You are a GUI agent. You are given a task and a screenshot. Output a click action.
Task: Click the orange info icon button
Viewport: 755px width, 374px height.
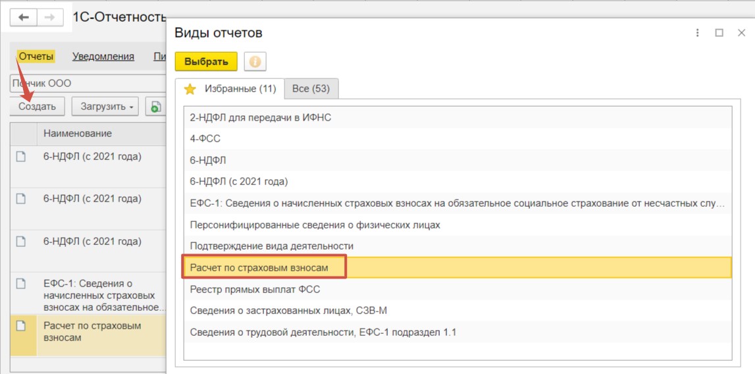click(255, 62)
